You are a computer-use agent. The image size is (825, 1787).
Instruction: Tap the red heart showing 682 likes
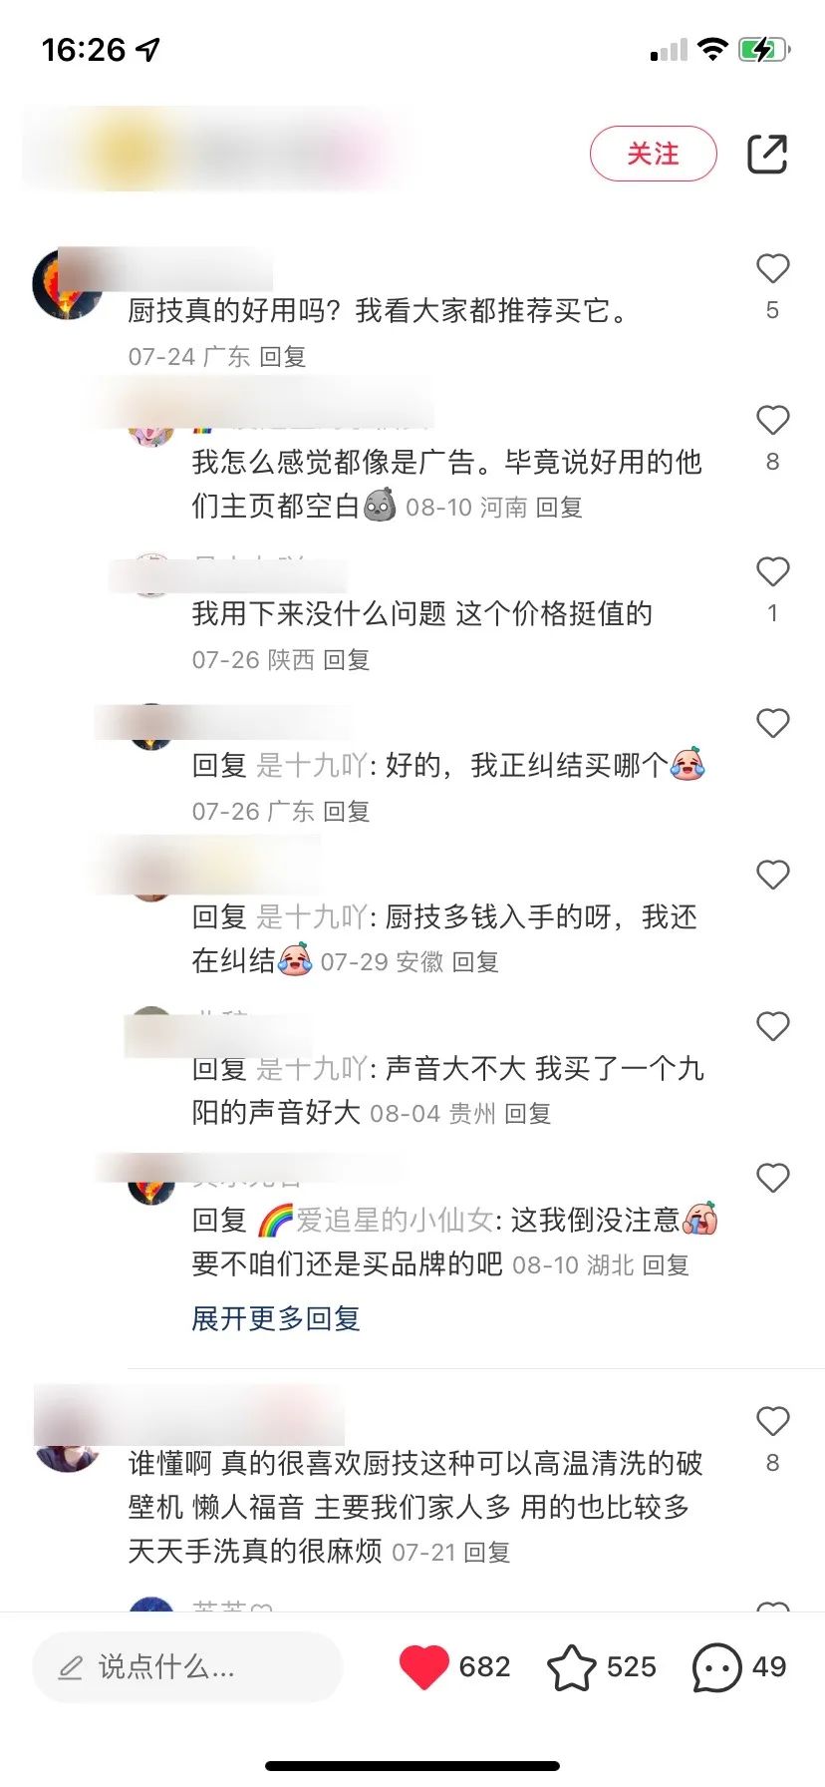click(423, 1667)
